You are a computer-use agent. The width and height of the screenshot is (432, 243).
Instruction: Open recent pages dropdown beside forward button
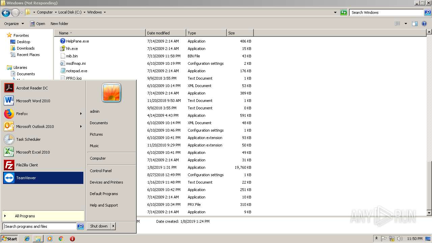click(x=22, y=12)
